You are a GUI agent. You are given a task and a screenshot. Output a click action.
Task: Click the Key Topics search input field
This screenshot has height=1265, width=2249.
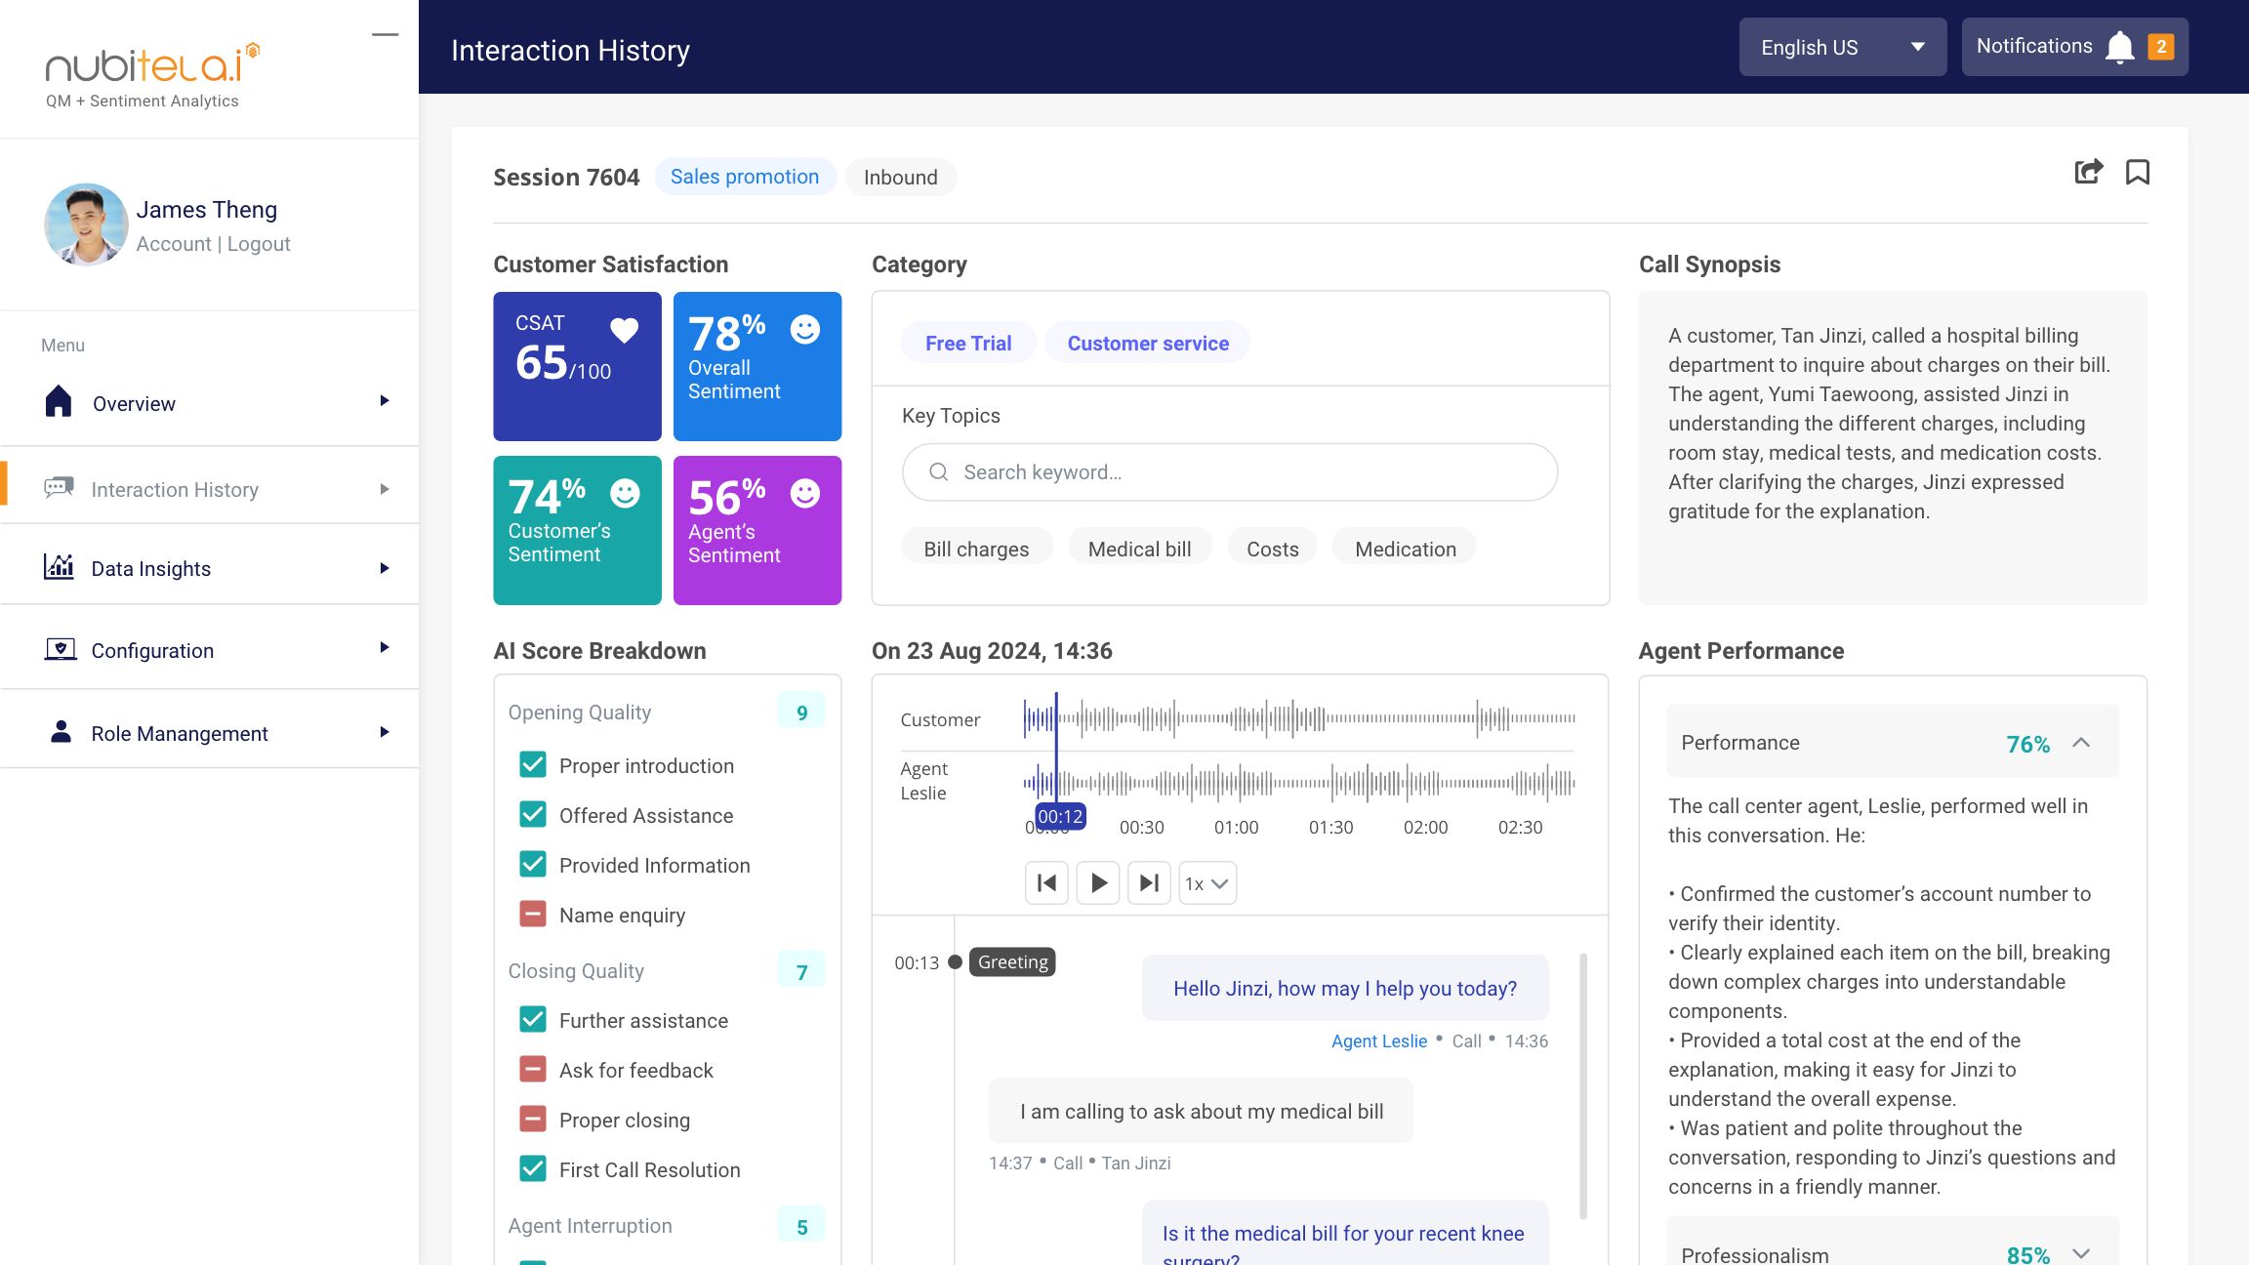pyautogui.click(x=1230, y=472)
